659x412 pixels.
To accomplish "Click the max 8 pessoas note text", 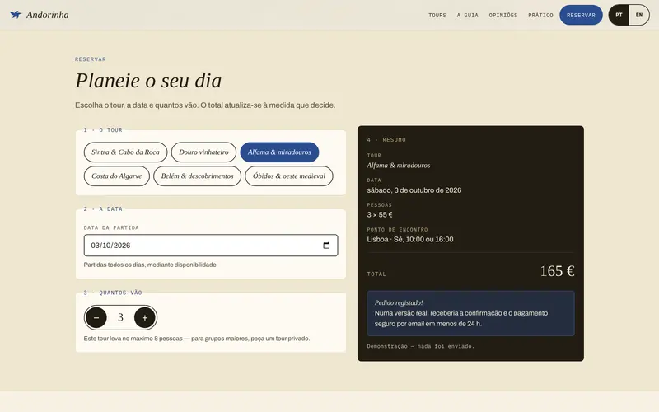I will tap(197, 339).
